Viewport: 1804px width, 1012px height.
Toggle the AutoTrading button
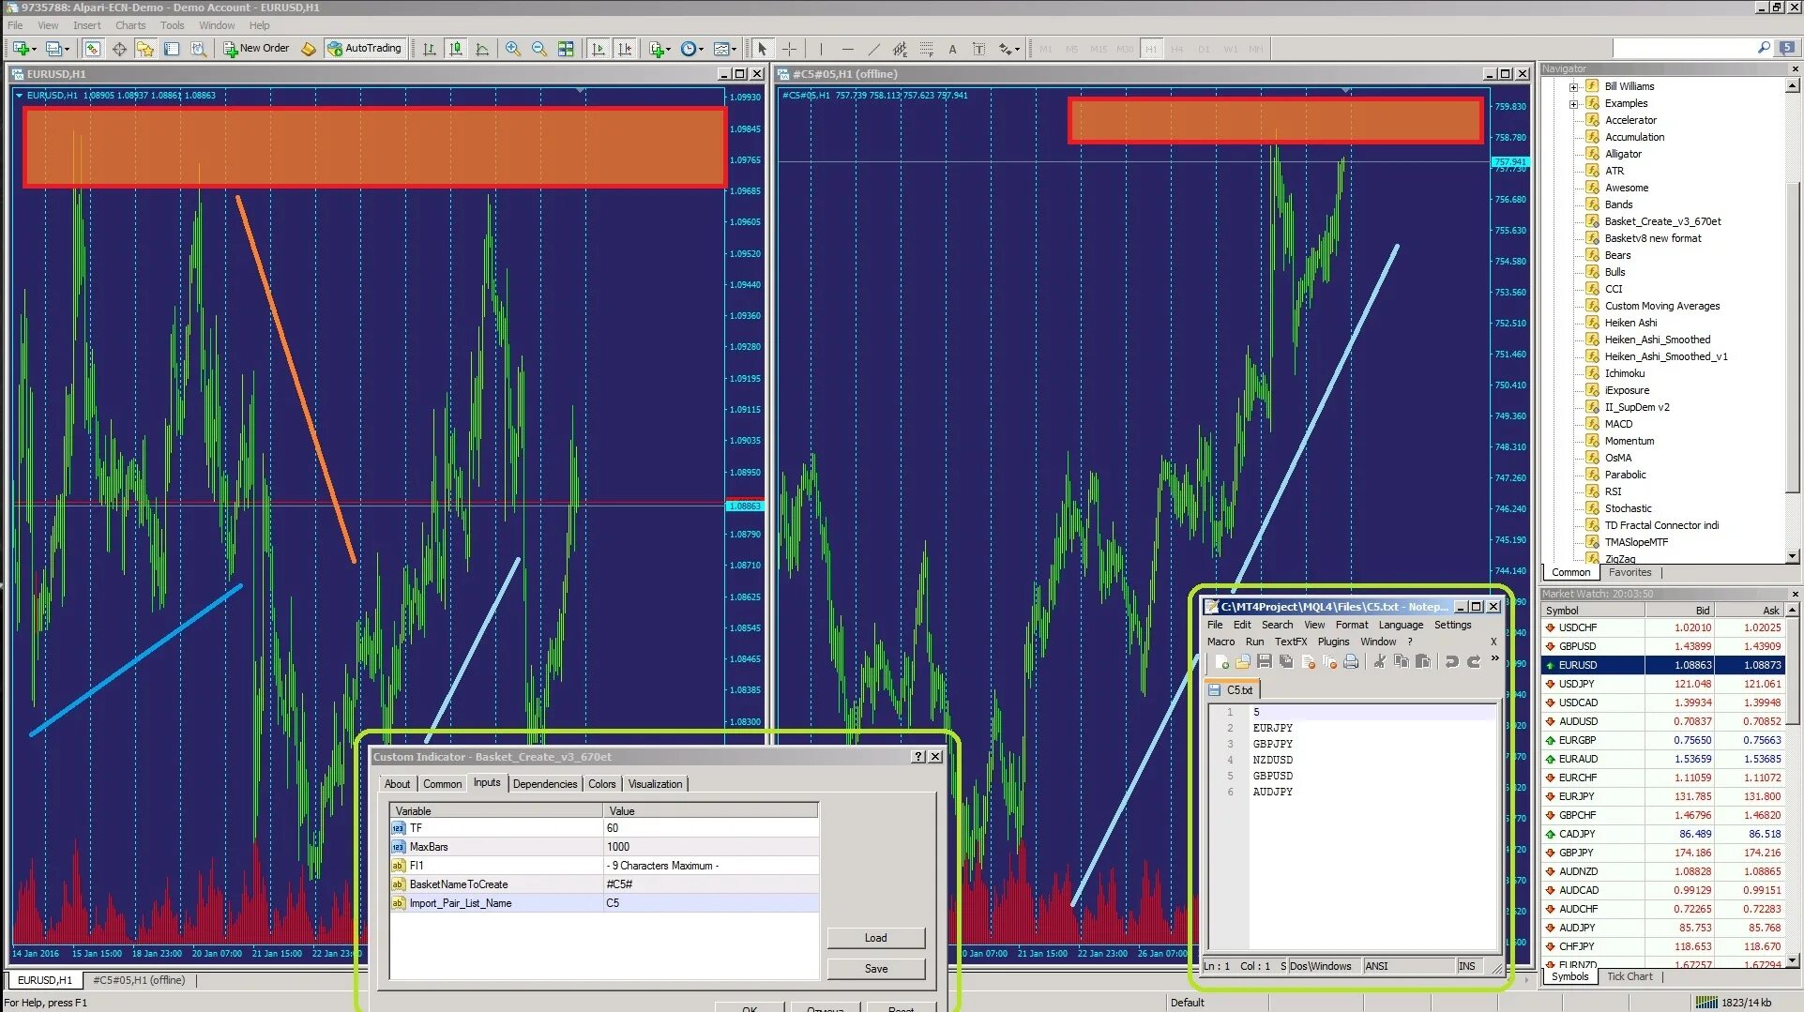pos(364,49)
